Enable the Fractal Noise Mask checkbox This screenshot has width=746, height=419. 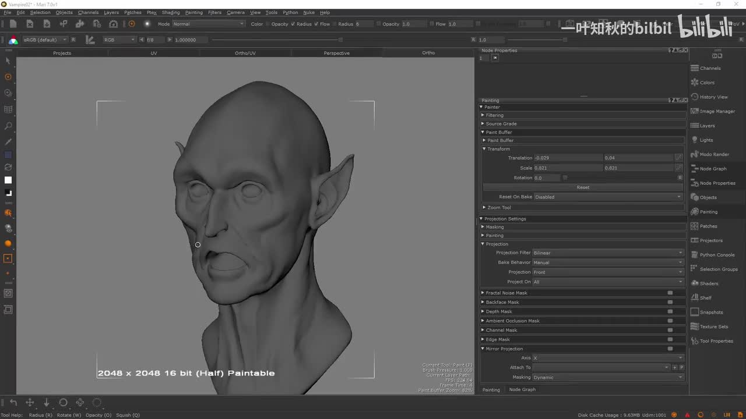(x=670, y=293)
